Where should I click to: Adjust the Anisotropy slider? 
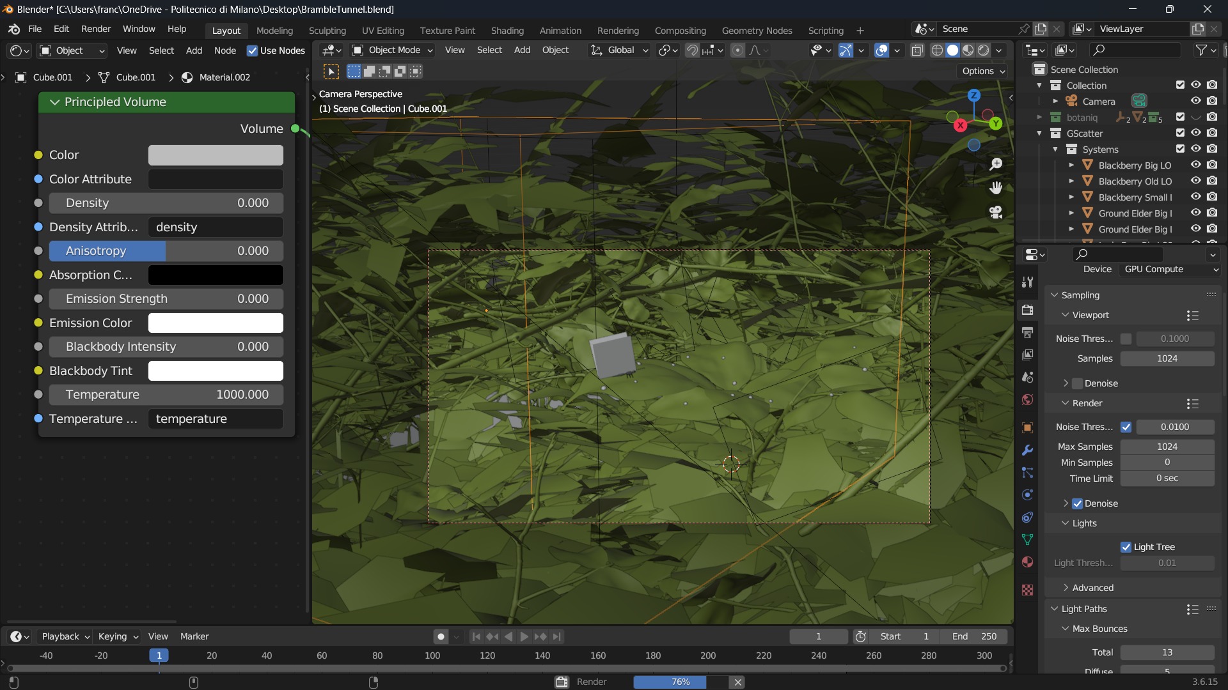(166, 251)
